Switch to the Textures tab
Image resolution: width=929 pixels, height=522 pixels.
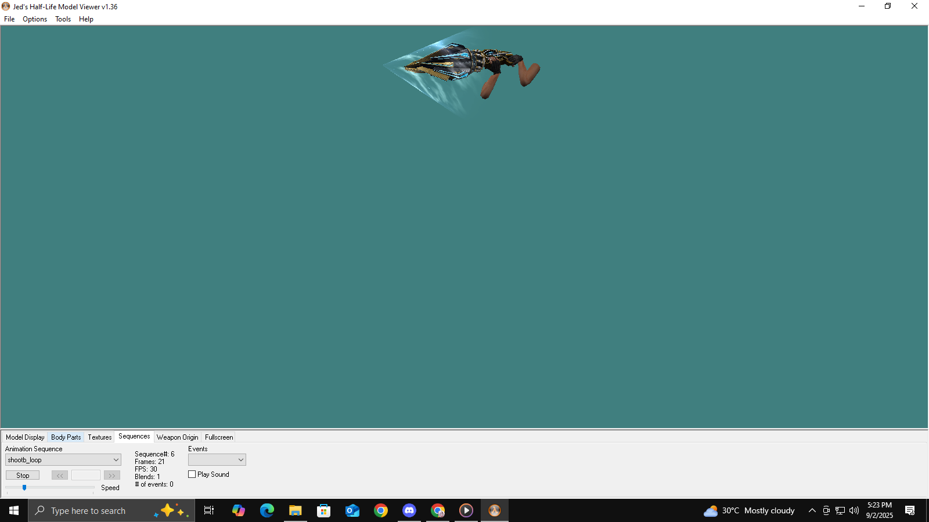[99, 437]
